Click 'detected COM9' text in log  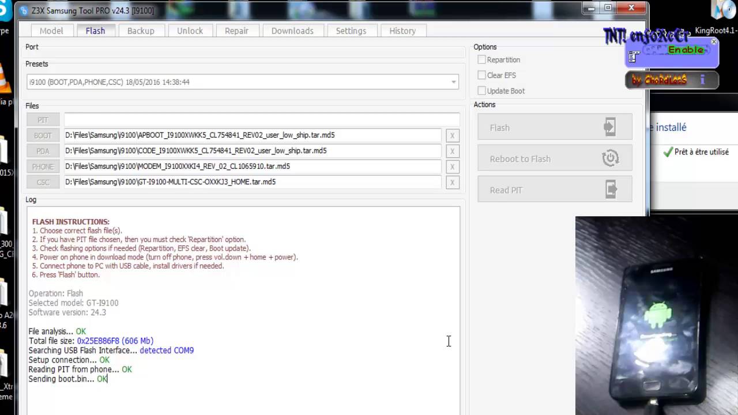pyautogui.click(x=167, y=350)
